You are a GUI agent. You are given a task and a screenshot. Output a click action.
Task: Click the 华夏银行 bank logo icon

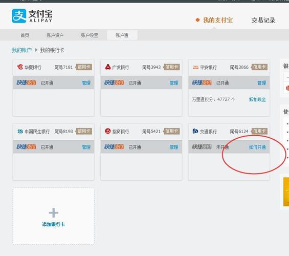[20, 67]
